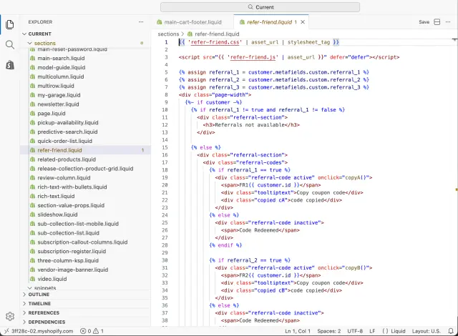Viewport: 458px width, 336px height.
Task: Open my-garage.liquid file
Action: click(59, 95)
